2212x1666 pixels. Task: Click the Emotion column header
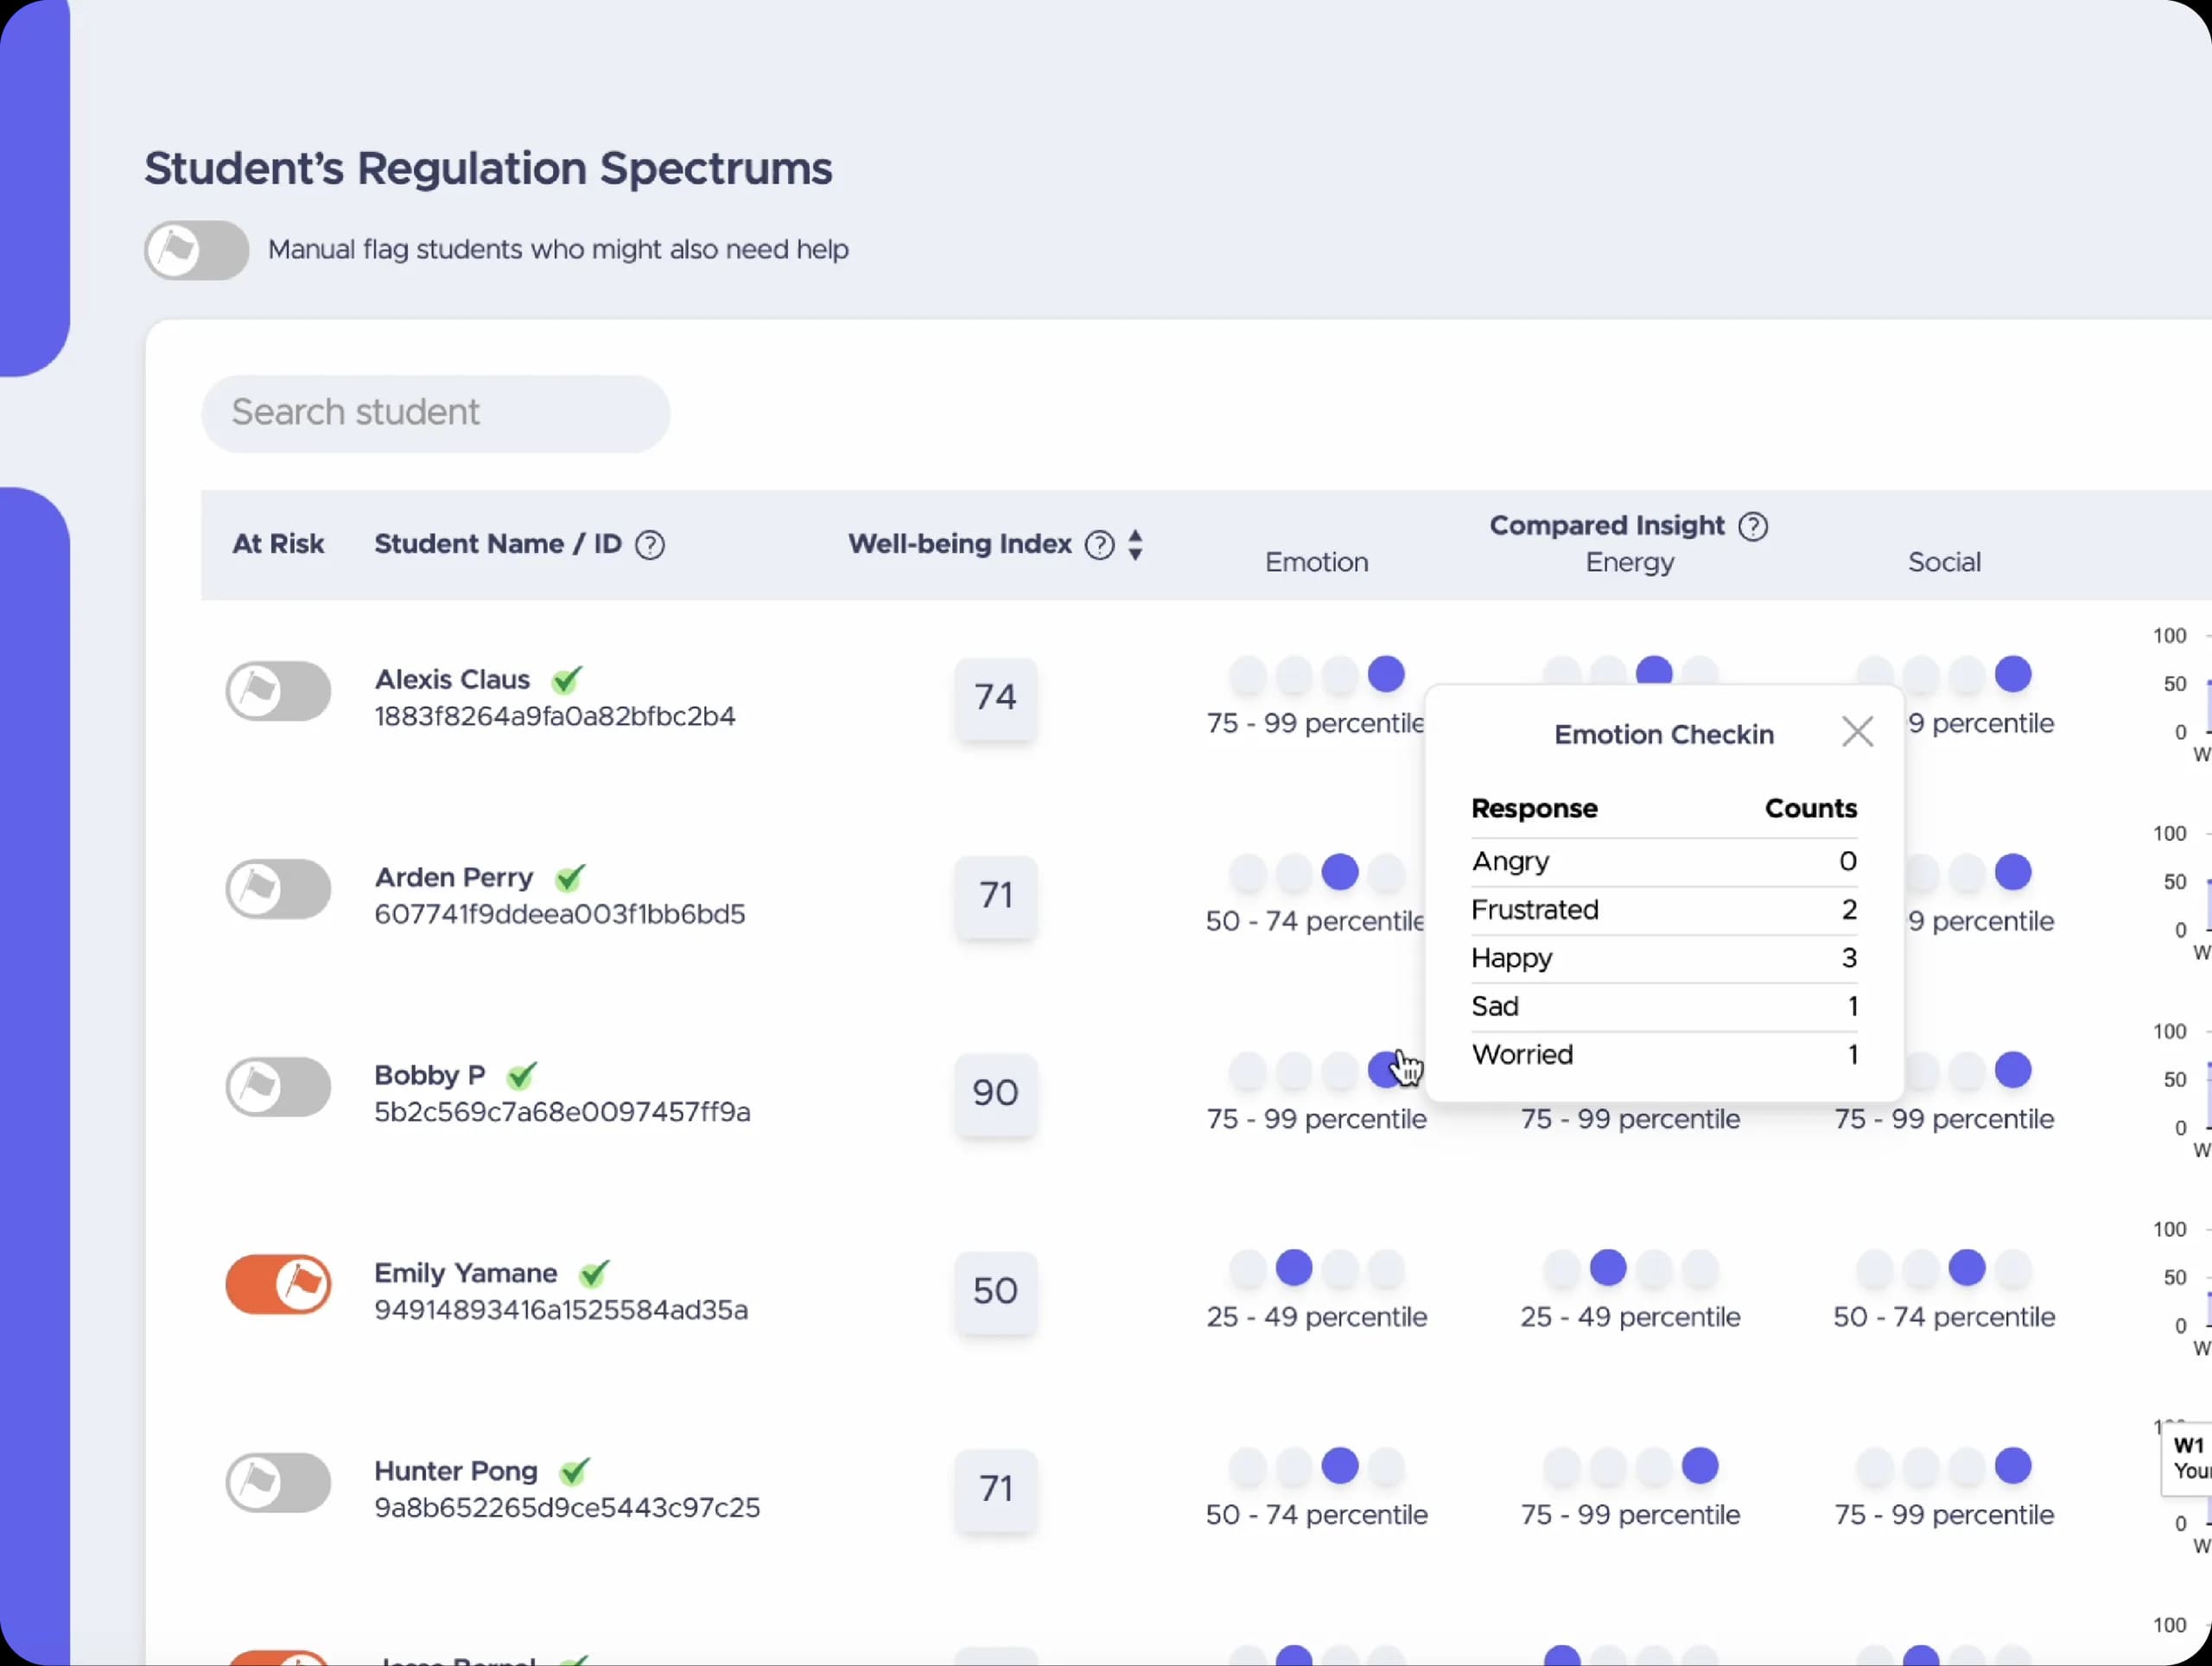click(1316, 562)
